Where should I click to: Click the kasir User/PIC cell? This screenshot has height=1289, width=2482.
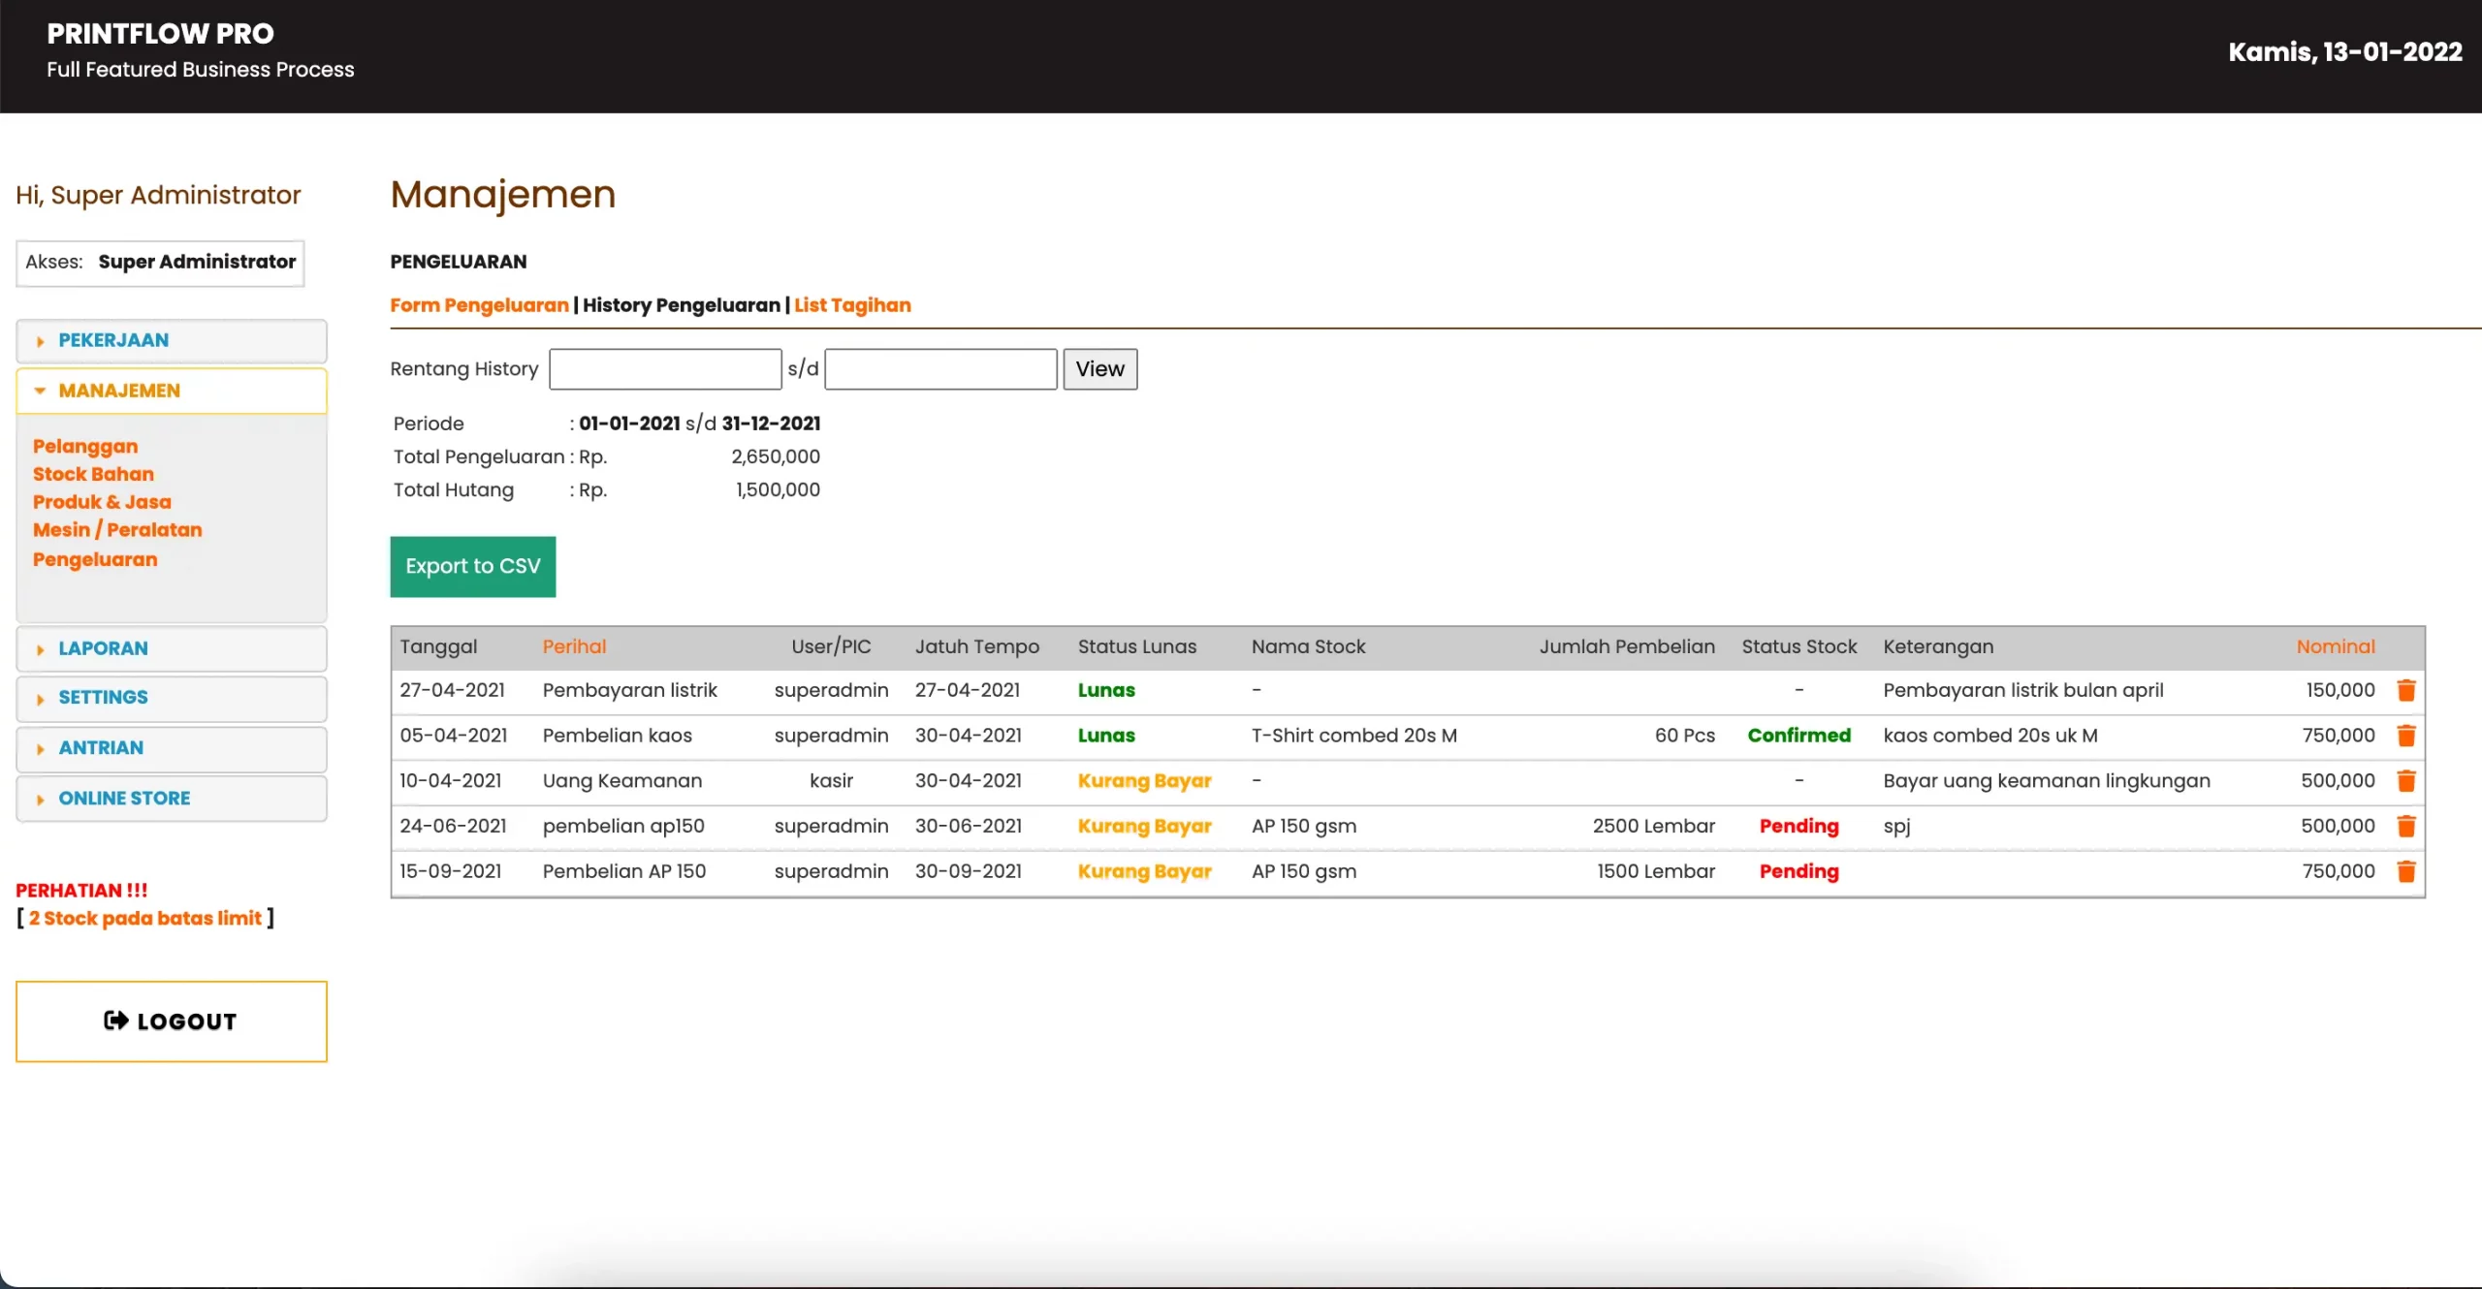[x=831, y=781]
